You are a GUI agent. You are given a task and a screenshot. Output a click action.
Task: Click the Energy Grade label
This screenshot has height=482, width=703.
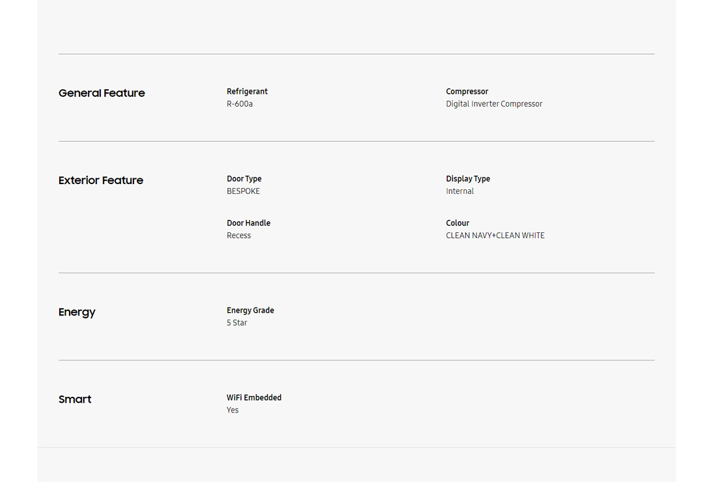click(x=251, y=310)
